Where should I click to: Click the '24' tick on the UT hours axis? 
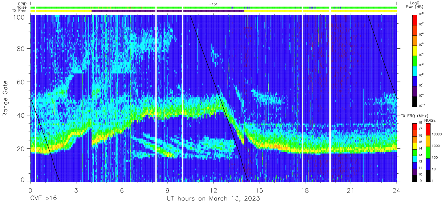397,190
